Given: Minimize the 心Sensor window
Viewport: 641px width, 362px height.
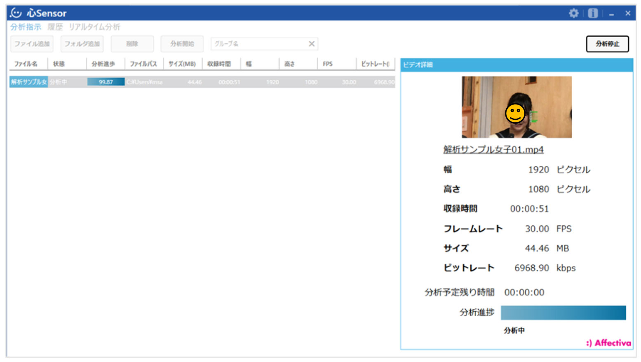Looking at the screenshot, I should 611,14.
